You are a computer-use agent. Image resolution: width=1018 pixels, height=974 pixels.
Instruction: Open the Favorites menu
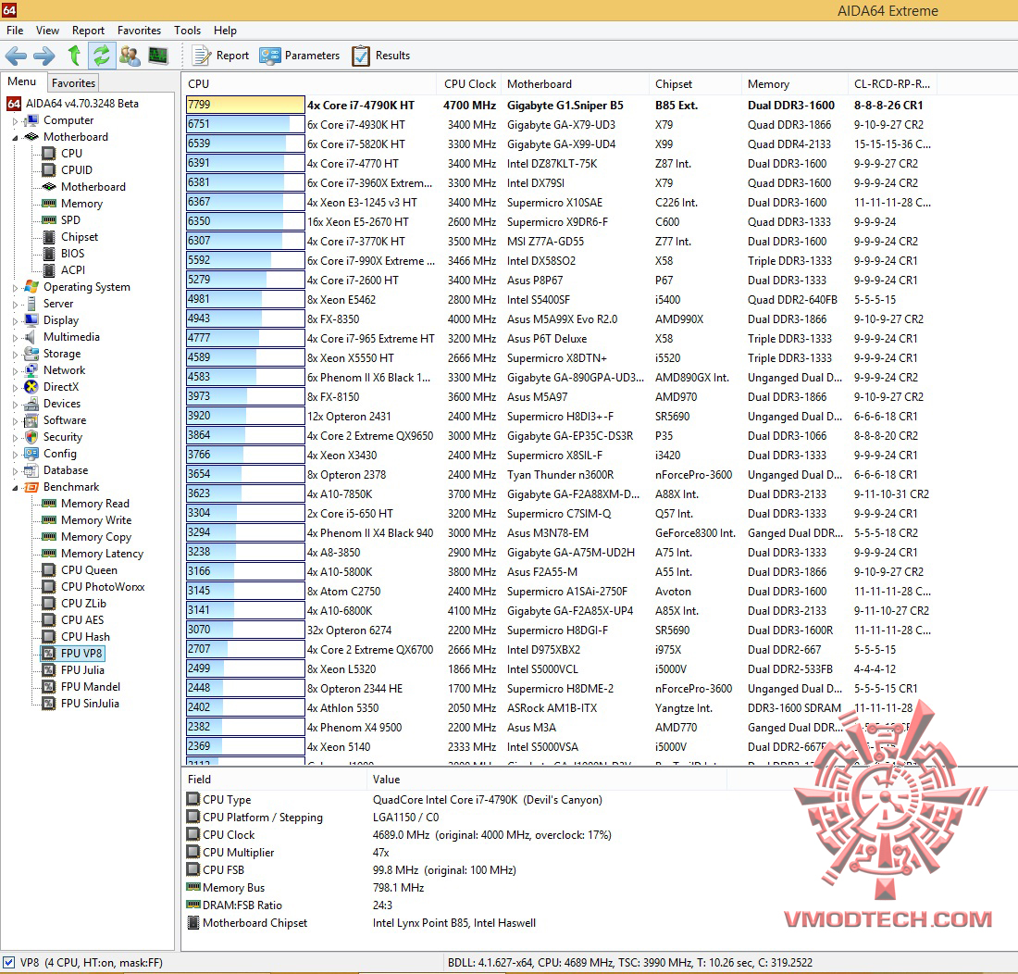(139, 31)
